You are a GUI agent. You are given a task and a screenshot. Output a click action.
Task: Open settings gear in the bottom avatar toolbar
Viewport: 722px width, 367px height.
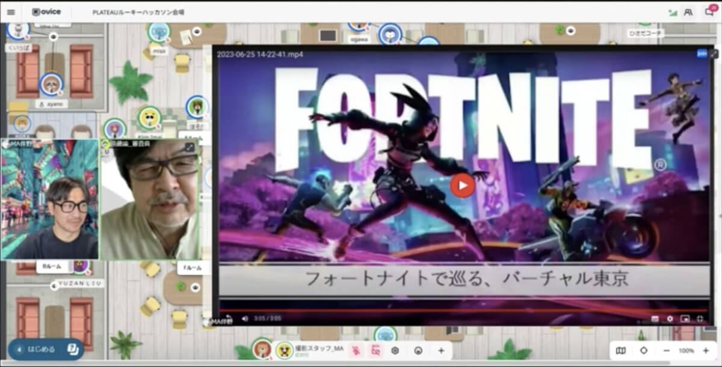[x=395, y=350]
